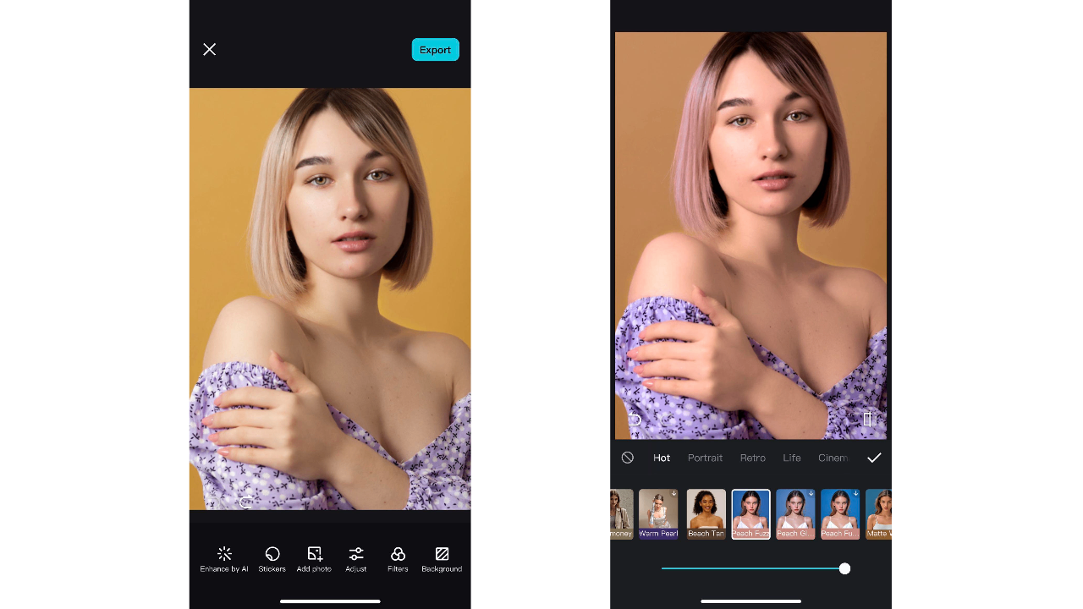Adjust the filter intensity slider
Screen dimensions: 1083x609
[x=844, y=568]
